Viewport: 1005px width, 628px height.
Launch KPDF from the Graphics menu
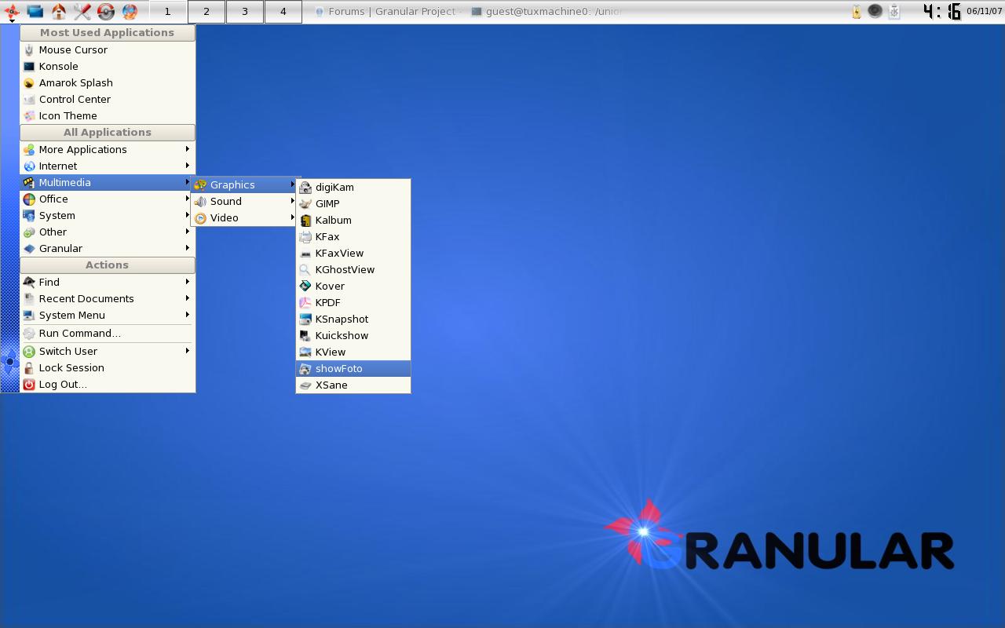click(353, 302)
